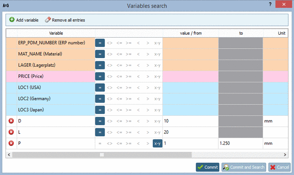Select equals operator for P row
The image size is (294, 175).
[100, 144]
